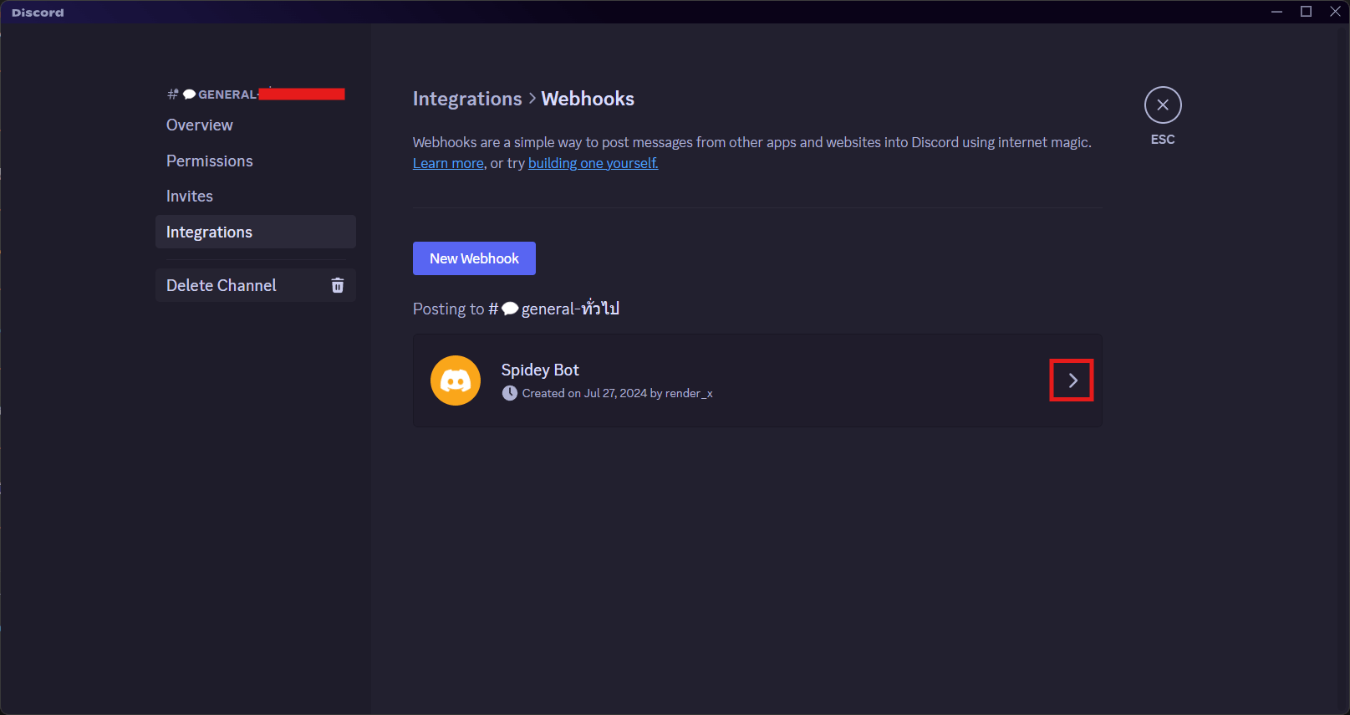Open the Learn more link
The image size is (1350, 715).
[x=448, y=163]
